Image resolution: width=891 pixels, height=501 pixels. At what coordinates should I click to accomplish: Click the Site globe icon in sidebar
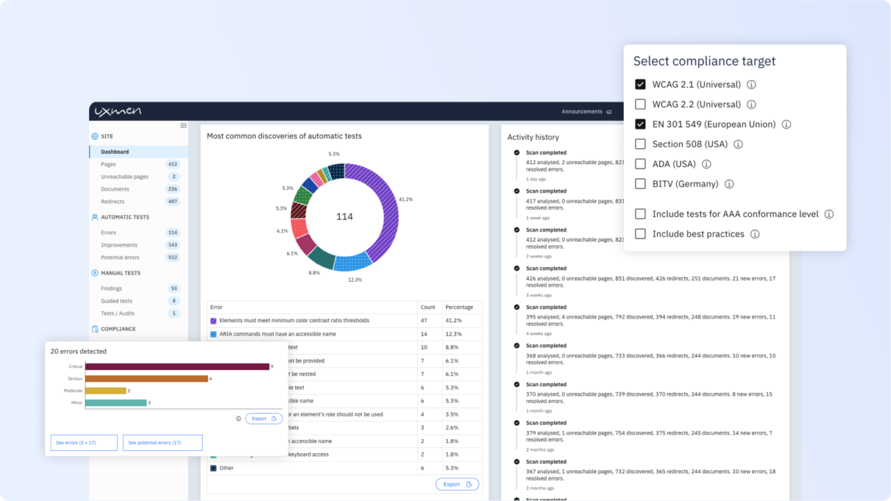click(x=95, y=136)
